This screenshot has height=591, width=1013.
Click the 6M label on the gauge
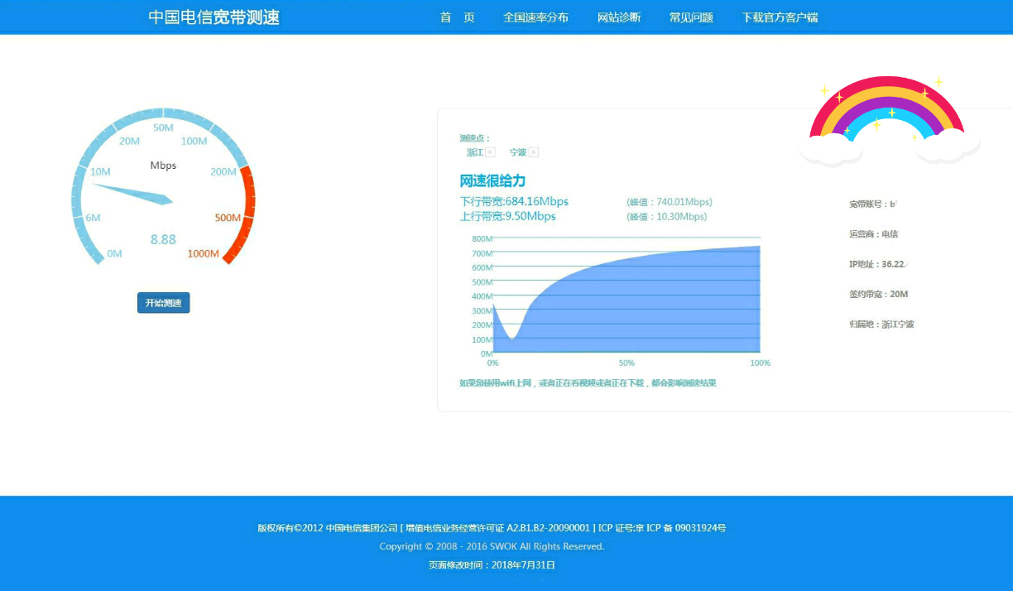coord(93,218)
